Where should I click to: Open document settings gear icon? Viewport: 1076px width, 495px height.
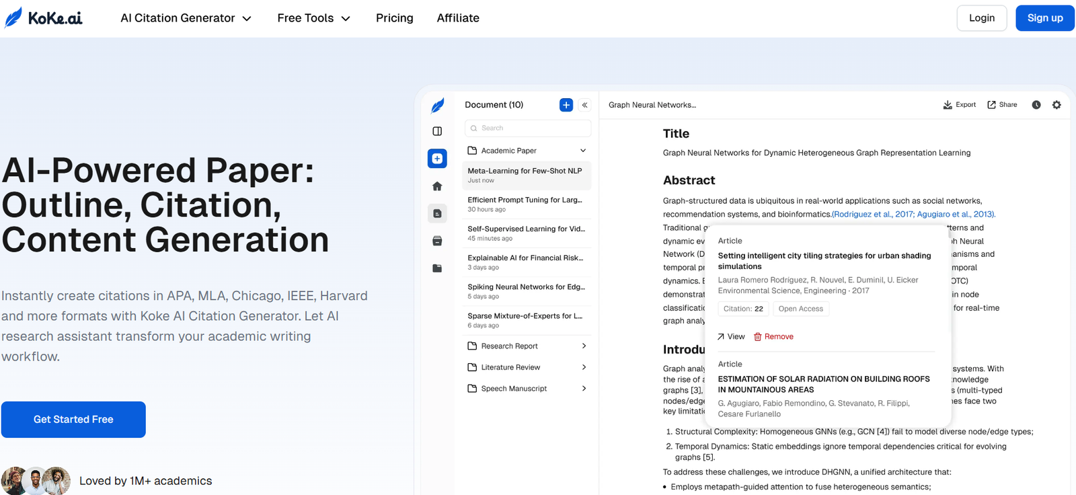[1056, 105]
